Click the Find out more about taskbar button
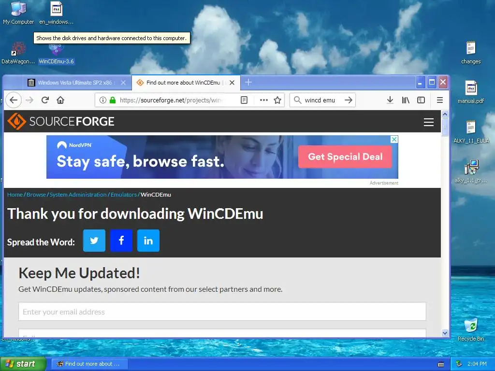 point(89,364)
